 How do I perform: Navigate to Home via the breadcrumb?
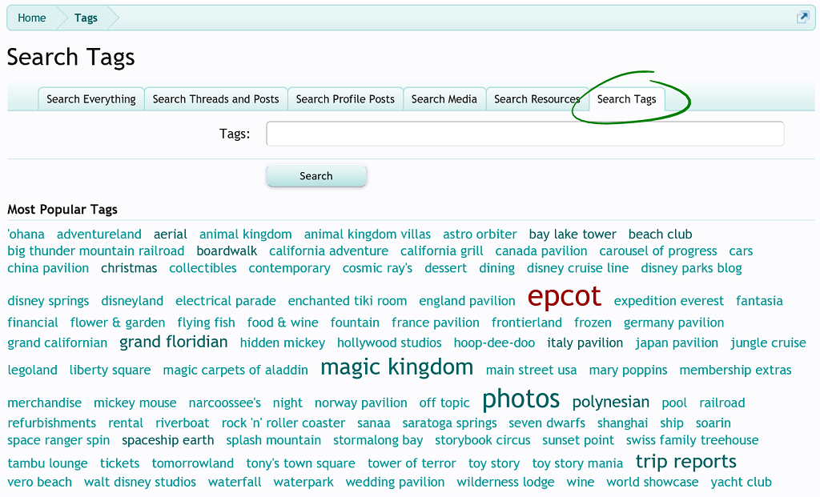tap(31, 17)
